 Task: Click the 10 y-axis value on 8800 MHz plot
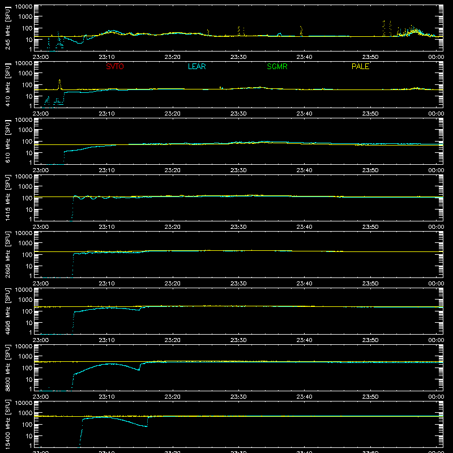coord(29,379)
